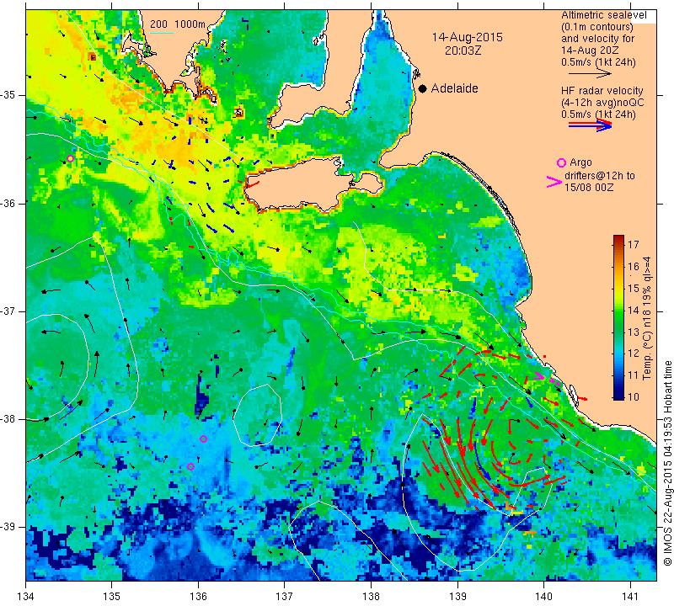Image resolution: width=674 pixels, height=606 pixels.
Task: Click the temperature color bar scale
Action: pos(618,318)
